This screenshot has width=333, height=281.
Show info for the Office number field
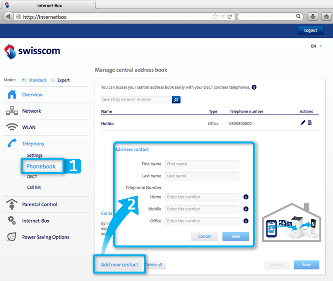click(x=246, y=221)
